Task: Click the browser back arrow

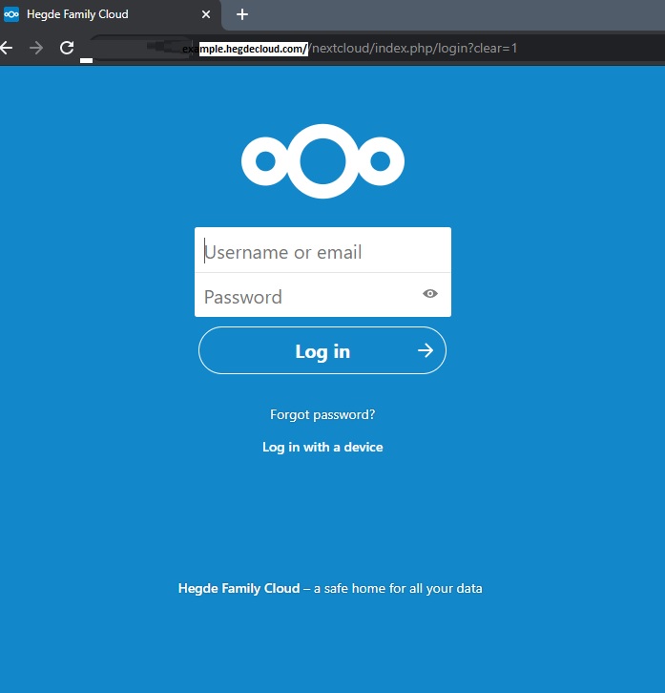Action: tap(6, 48)
